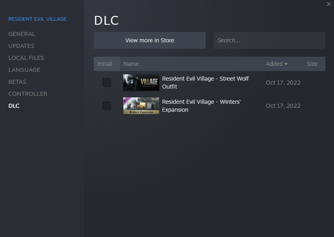Select the Language tab
This screenshot has width=334, height=237.
(24, 70)
